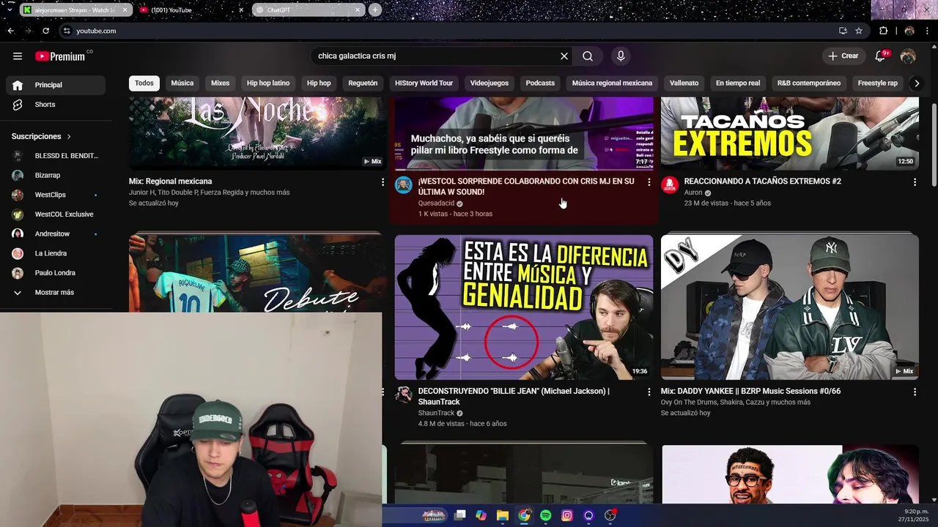938x527 pixels.
Task: Open a new browser tab with plus
Action: pos(375,10)
